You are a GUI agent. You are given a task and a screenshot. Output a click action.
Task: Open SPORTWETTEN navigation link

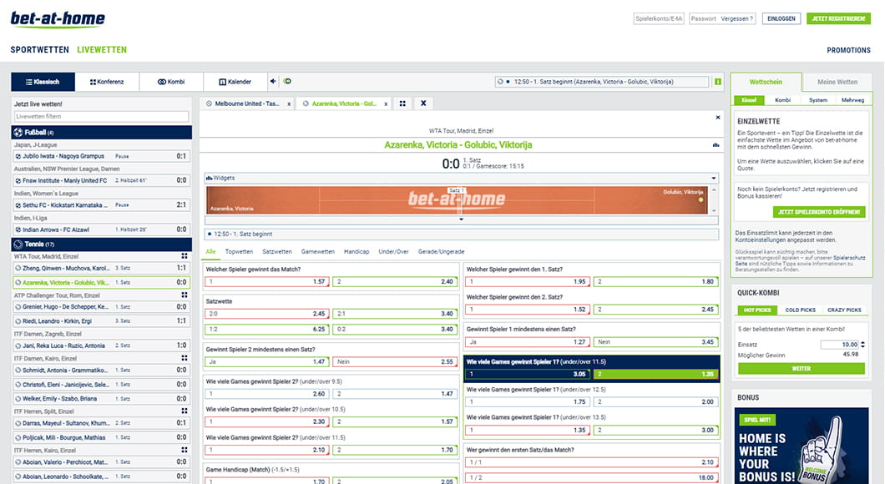tap(39, 49)
